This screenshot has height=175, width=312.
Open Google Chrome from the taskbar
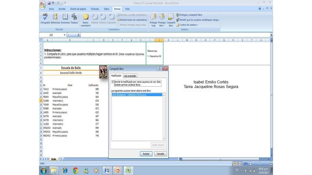tap(76, 170)
